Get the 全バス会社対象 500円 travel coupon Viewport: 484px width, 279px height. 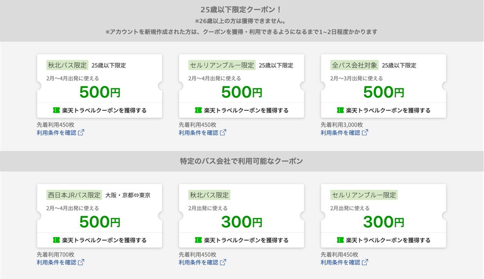383,110
